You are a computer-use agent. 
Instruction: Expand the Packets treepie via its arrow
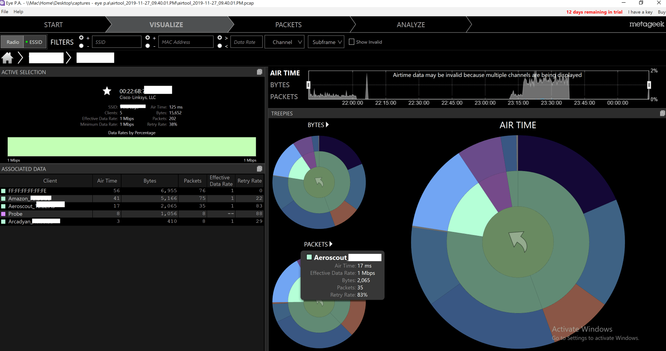click(331, 244)
